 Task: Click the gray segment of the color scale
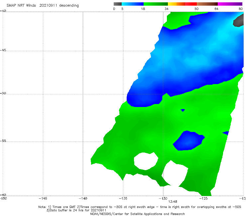pyautogui.click(x=117, y=4)
